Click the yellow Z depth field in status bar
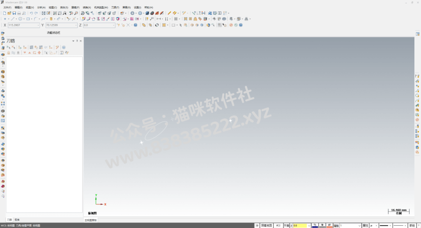 pos(300,226)
